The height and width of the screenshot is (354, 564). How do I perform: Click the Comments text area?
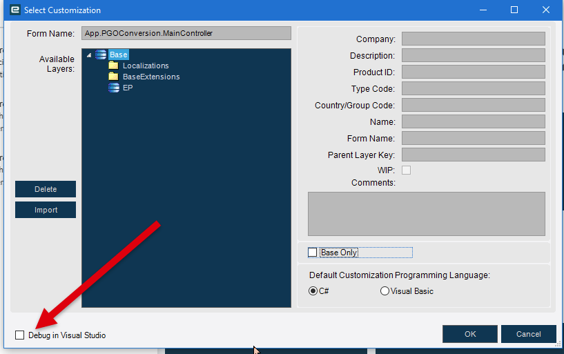[426, 214]
